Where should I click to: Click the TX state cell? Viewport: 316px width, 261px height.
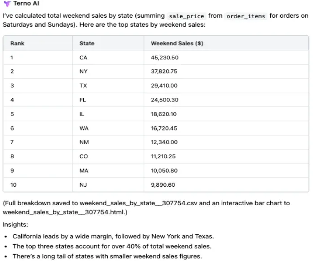[83, 86]
